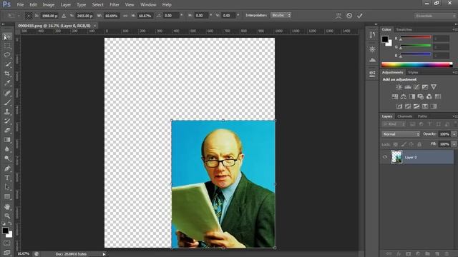Select the Rectangle shape tool

(x=7, y=197)
